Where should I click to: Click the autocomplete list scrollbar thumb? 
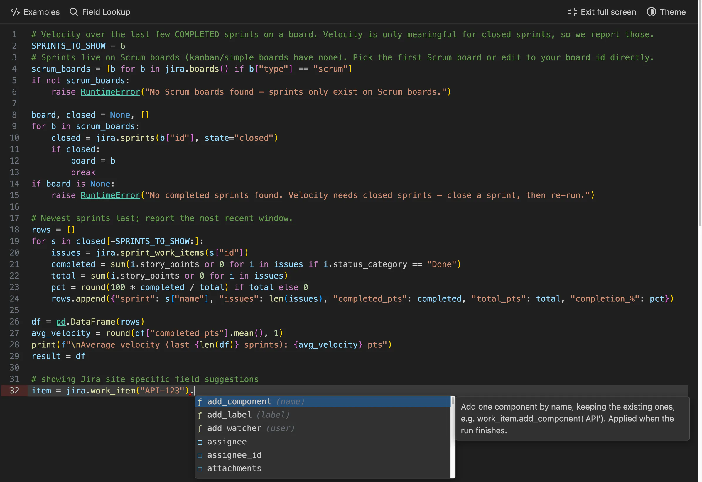pyautogui.click(x=453, y=401)
